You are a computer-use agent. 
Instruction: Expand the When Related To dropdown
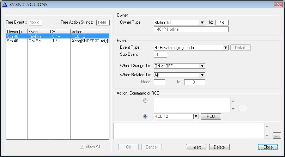pyautogui.click(x=202, y=75)
